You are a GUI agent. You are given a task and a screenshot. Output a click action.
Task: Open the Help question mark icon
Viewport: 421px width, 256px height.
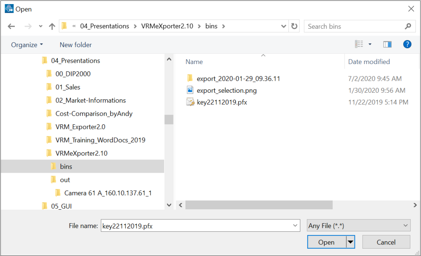(407, 44)
